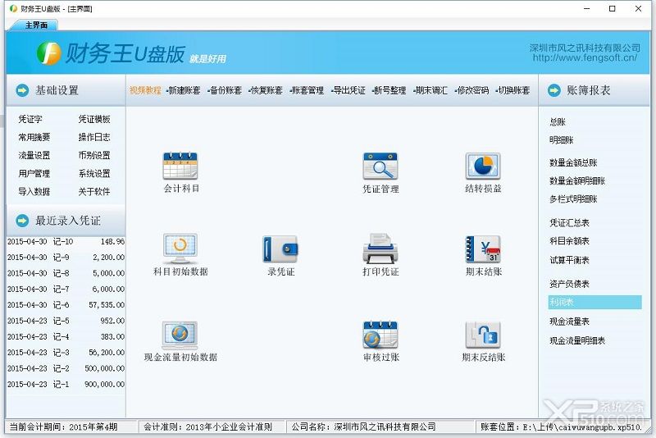Select 新建账套 menu item
Screen dimensions: 656x438
[183, 90]
